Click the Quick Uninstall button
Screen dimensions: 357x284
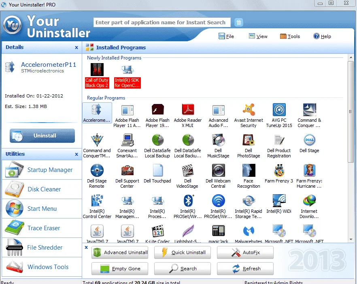pos(183,252)
